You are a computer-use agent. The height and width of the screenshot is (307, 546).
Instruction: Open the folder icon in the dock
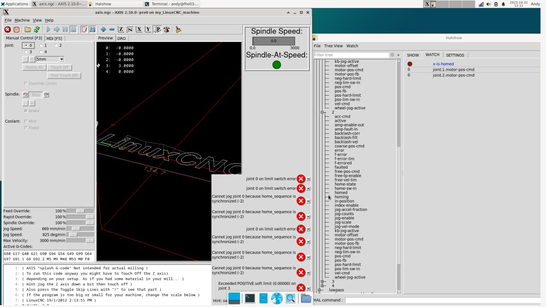tap(306, 299)
